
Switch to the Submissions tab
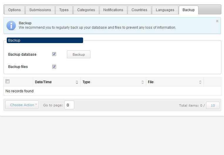tap(40, 10)
